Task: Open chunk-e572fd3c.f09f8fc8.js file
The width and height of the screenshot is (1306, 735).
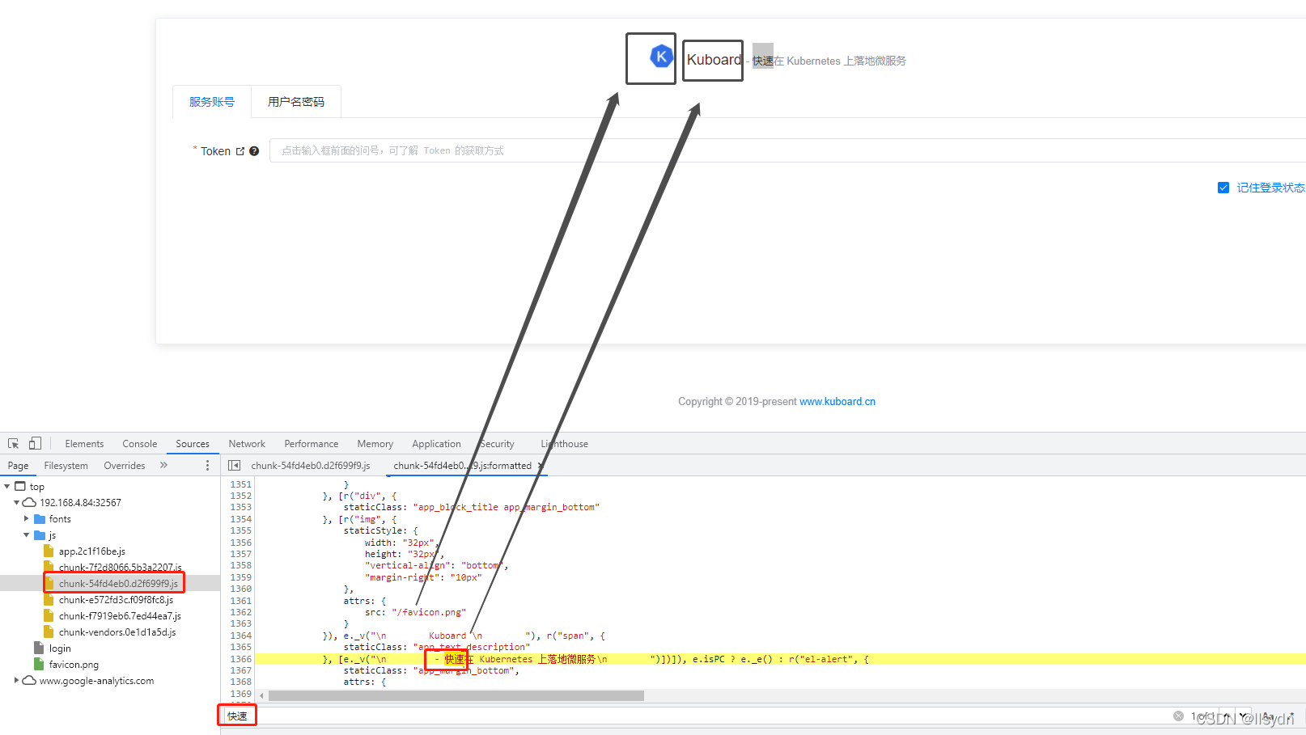Action: tap(116, 600)
